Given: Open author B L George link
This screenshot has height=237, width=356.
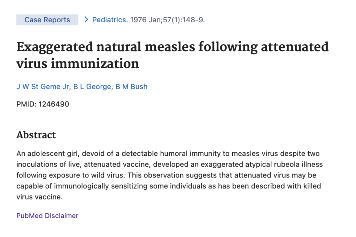Looking at the screenshot, I should [x=92, y=86].
